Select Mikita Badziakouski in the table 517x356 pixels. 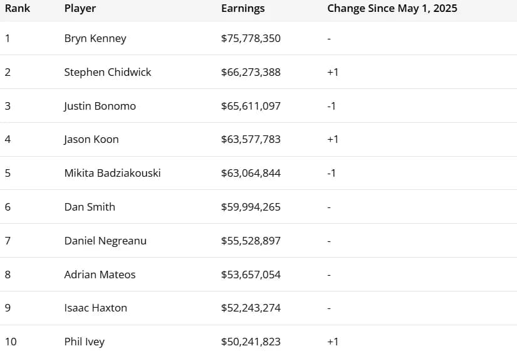point(112,173)
